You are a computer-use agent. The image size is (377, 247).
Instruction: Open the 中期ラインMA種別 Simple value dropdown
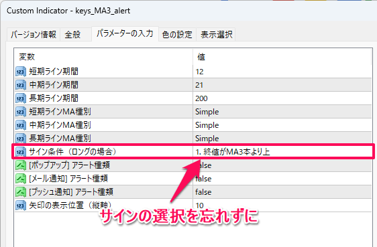pyautogui.click(x=282, y=125)
